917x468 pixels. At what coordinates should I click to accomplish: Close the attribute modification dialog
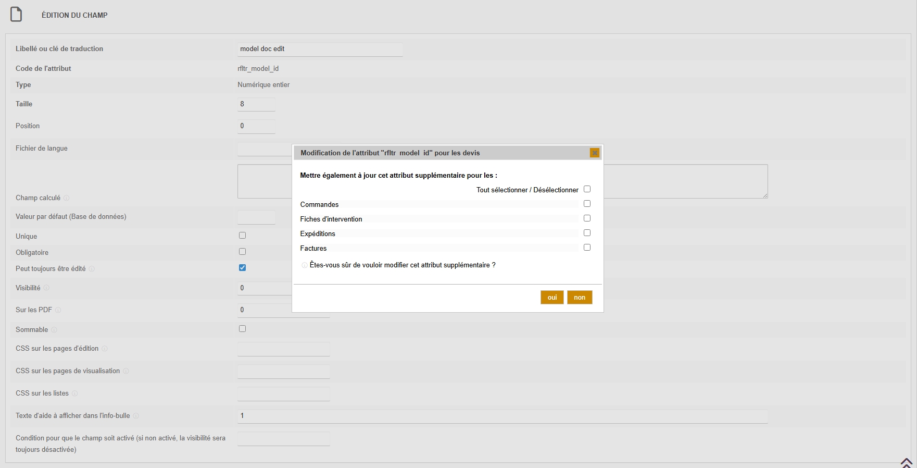(x=594, y=153)
